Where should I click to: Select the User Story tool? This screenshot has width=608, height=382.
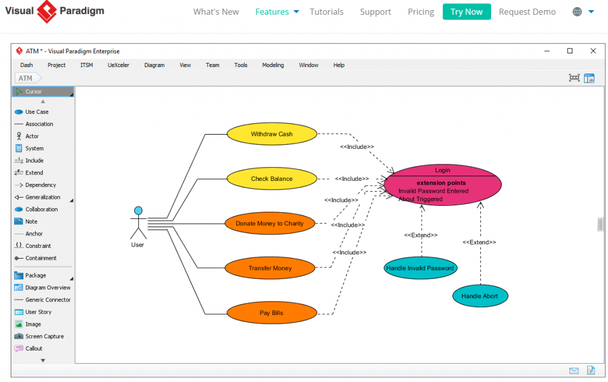click(33, 312)
